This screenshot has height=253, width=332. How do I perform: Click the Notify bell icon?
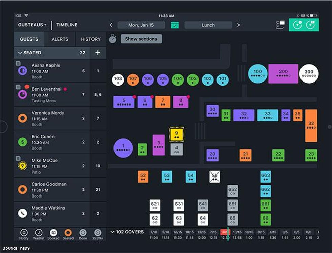pyautogui.click(x=24, y=233)
